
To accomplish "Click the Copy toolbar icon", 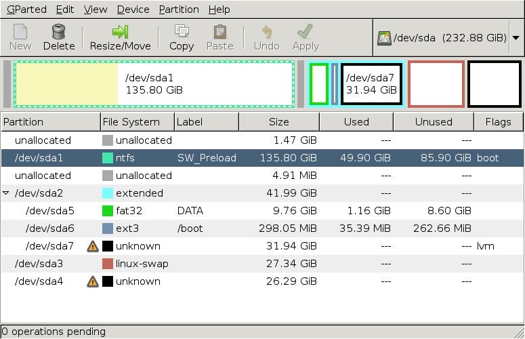I will click(182, 32).
